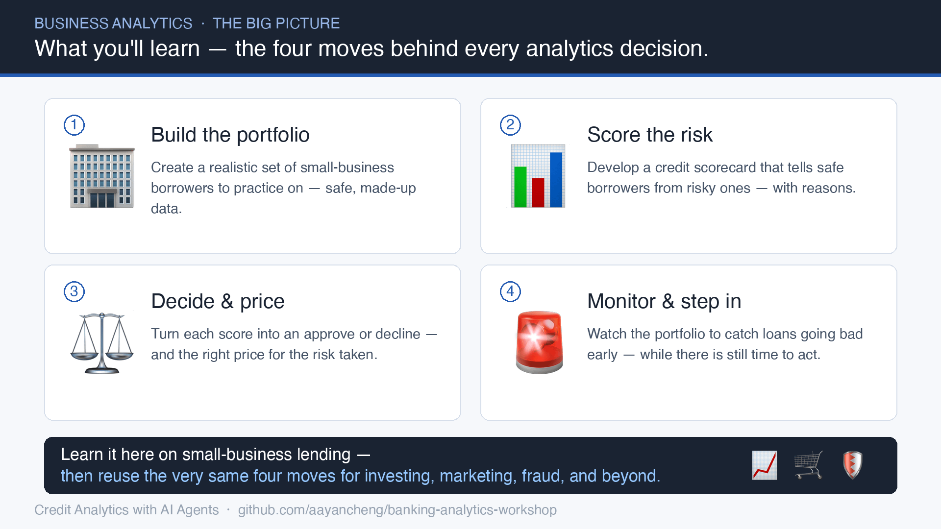Select the 'Monitor & step in' heading
Viewport: 941px width, 529px height.
click(x=664, y=301)
